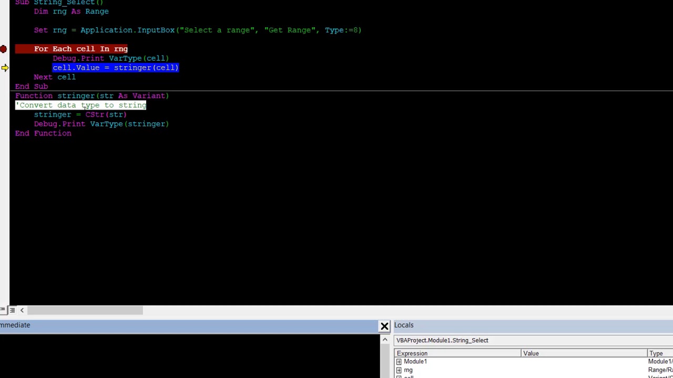Click the 'Dim rng As Range' line

click(x=72, y=12)
